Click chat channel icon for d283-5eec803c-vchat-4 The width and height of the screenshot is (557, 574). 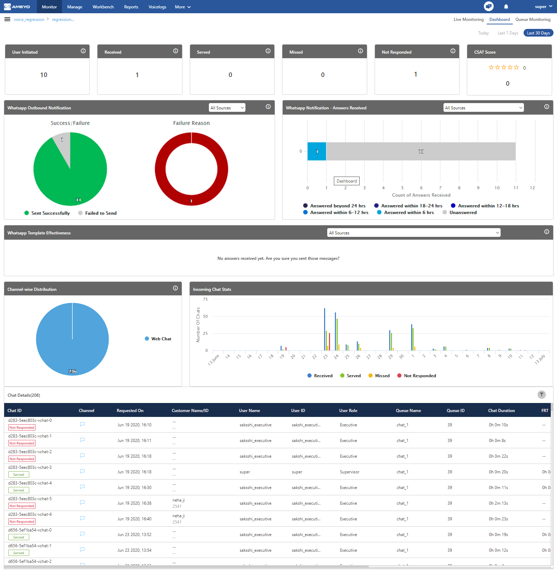[x=83, y=487]
